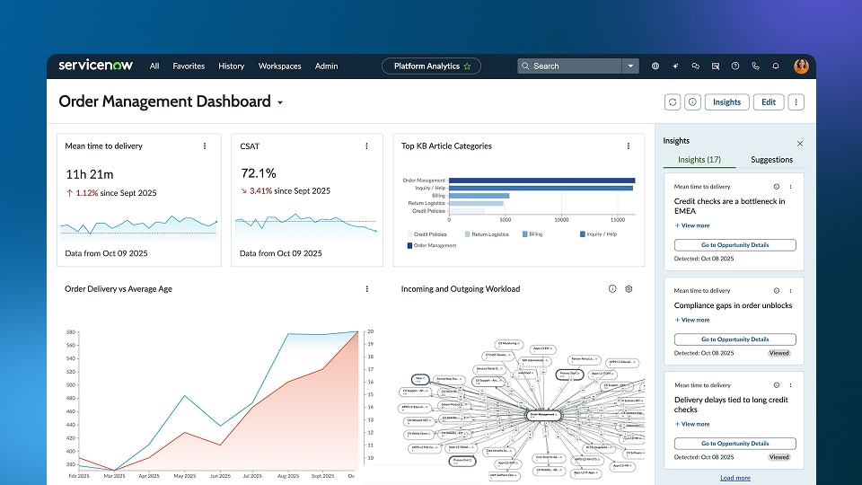Expand View more under 'Compliance gaps' insight
This screenshot has width=862, height=485.
[x=692, y=320]
